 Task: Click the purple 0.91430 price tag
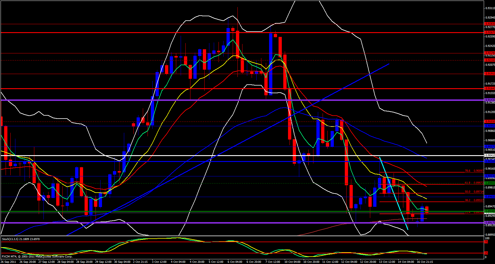tap(490, 100)
